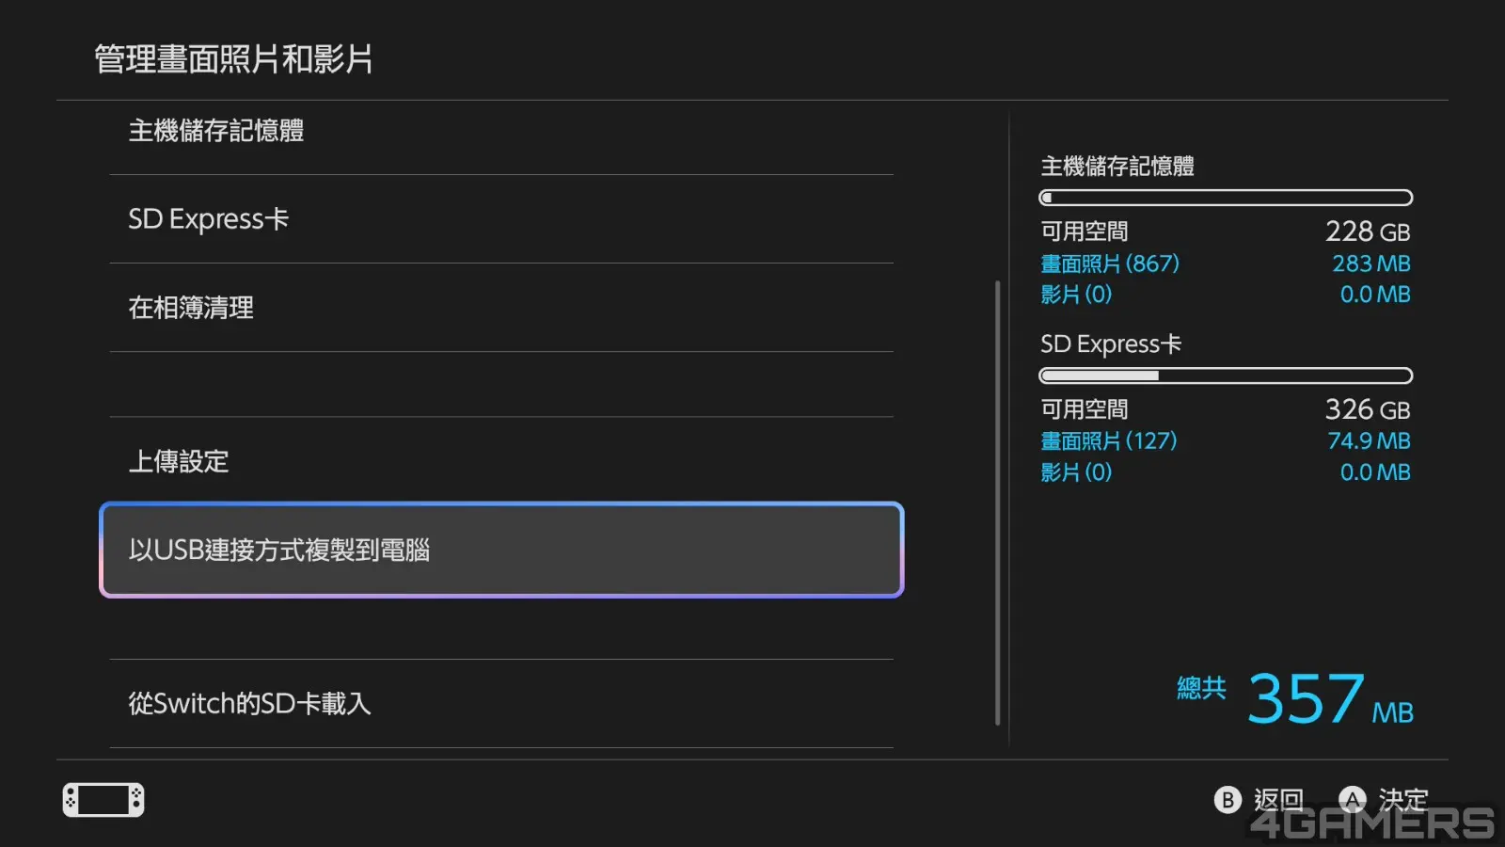1505x847 pixels.
Task: Click 畫面照片 (867) screenshot count
Action: coord(1110,264)
